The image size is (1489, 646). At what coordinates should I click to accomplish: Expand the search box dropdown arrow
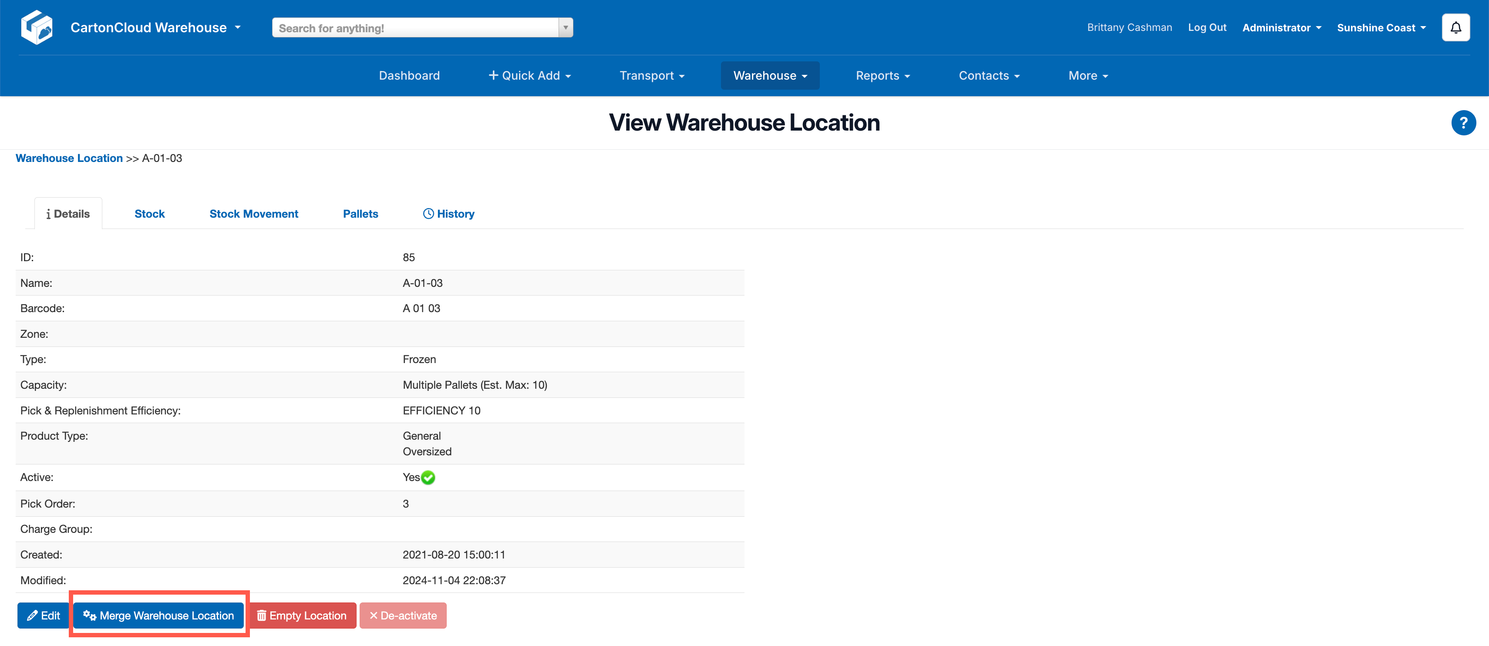click(565, 27)
